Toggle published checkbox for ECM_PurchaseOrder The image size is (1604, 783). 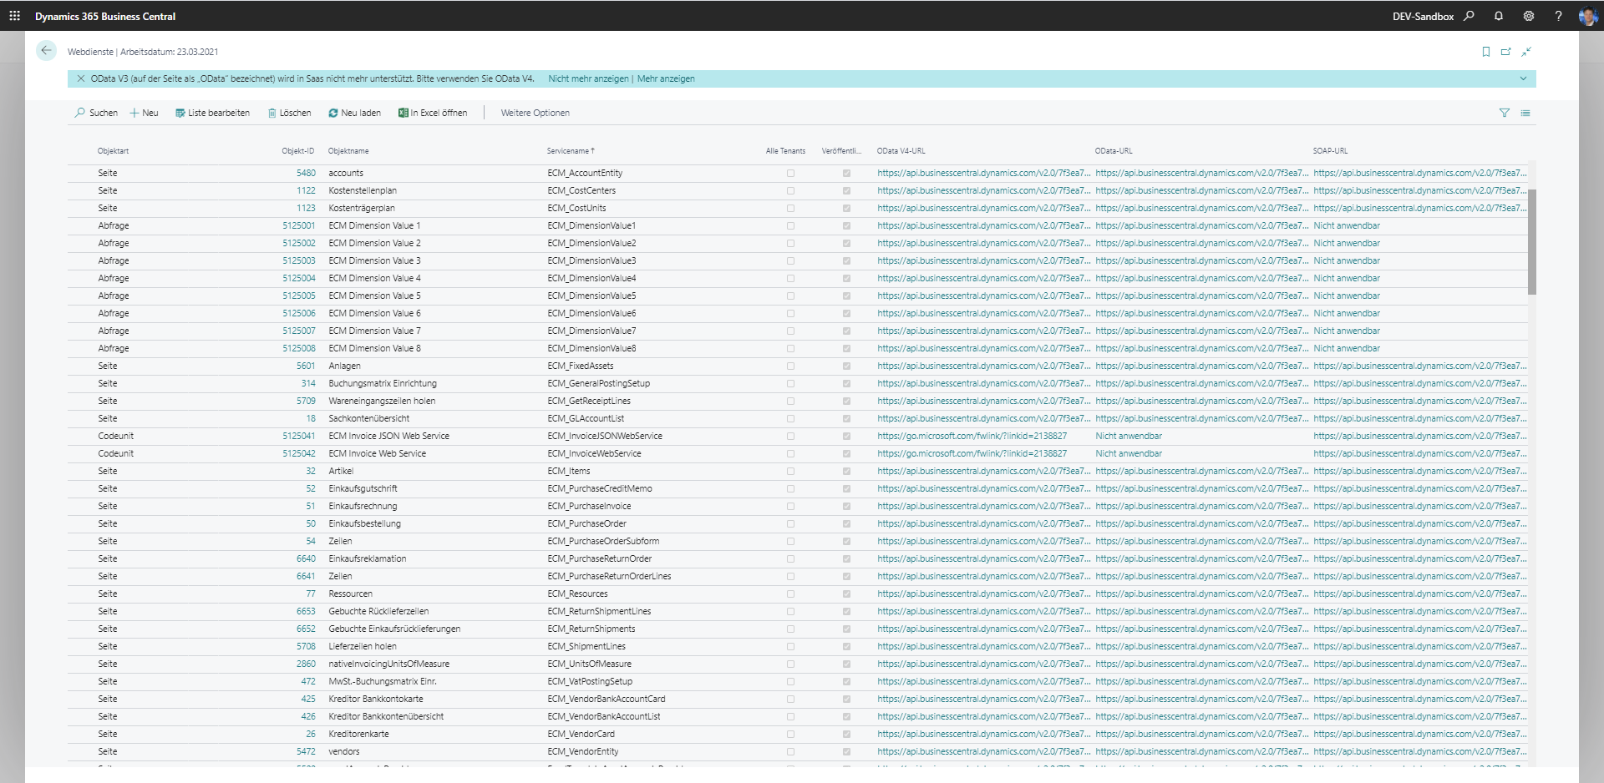click(846, 524)
